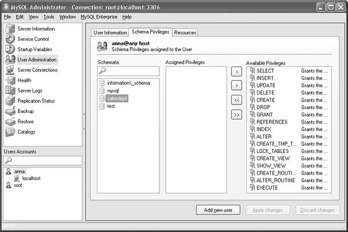Open the Catalogs section

[x=27, y=132]
